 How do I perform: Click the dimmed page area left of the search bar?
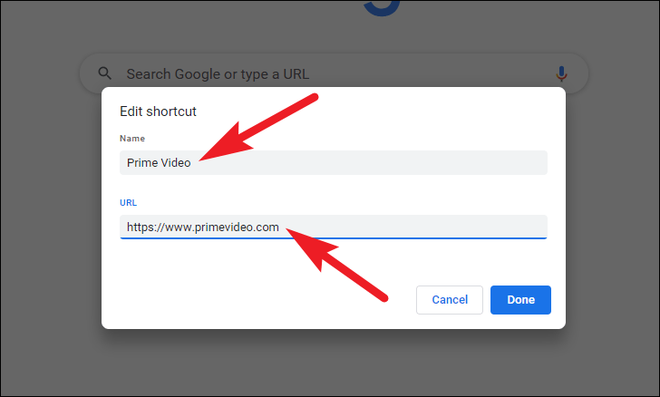(40, 73)
